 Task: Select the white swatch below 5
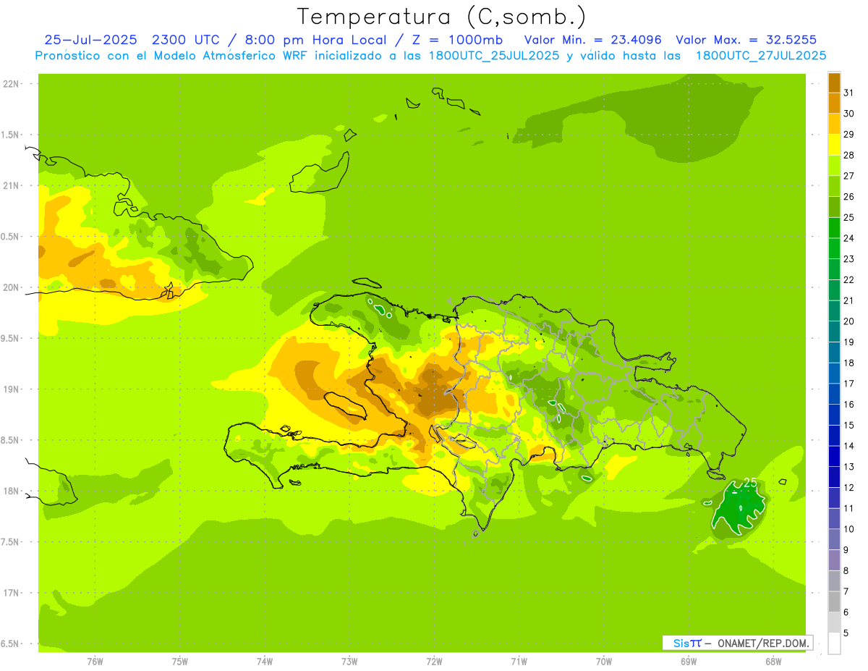(x=834, y=643)
